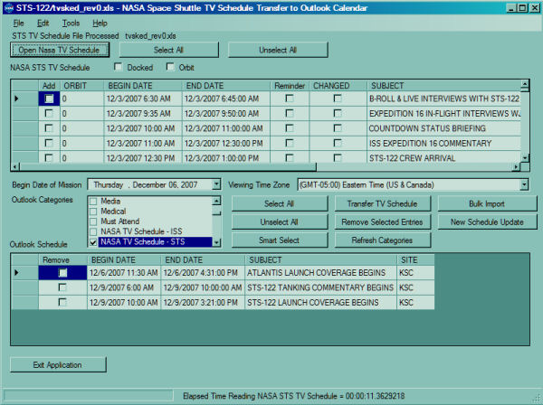Viewport: 543px width, 405px height.
Task: Check Add box for COUNTDOWN STATUS BRIEFING row
Action: 49,128
